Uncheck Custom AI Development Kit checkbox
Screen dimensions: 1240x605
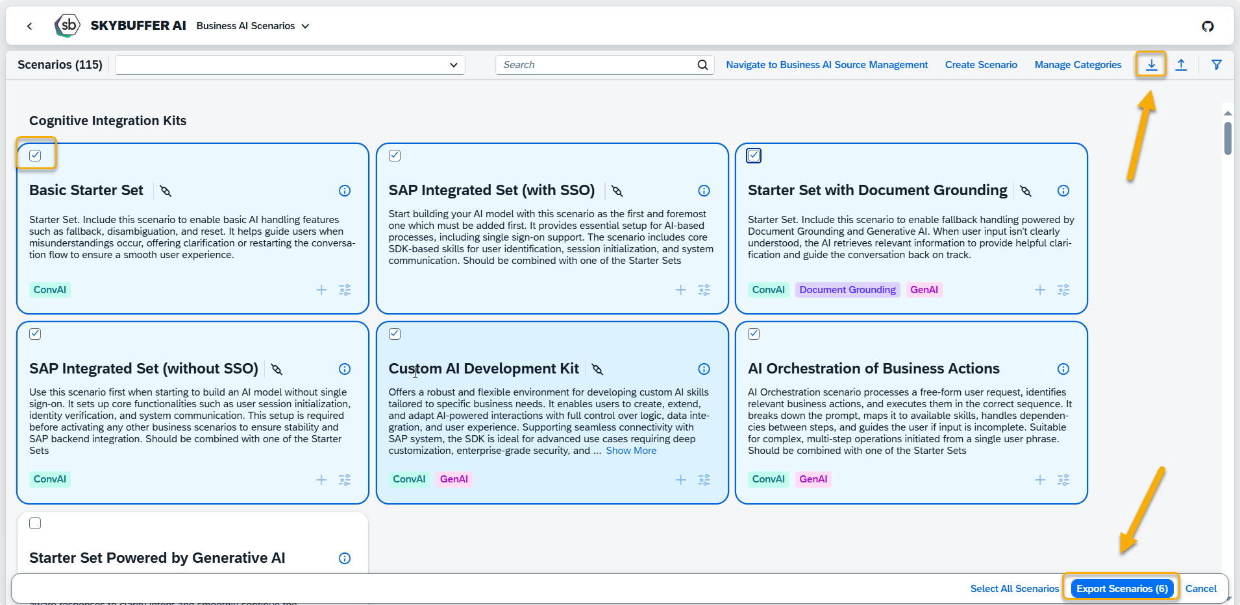[395, 334]
